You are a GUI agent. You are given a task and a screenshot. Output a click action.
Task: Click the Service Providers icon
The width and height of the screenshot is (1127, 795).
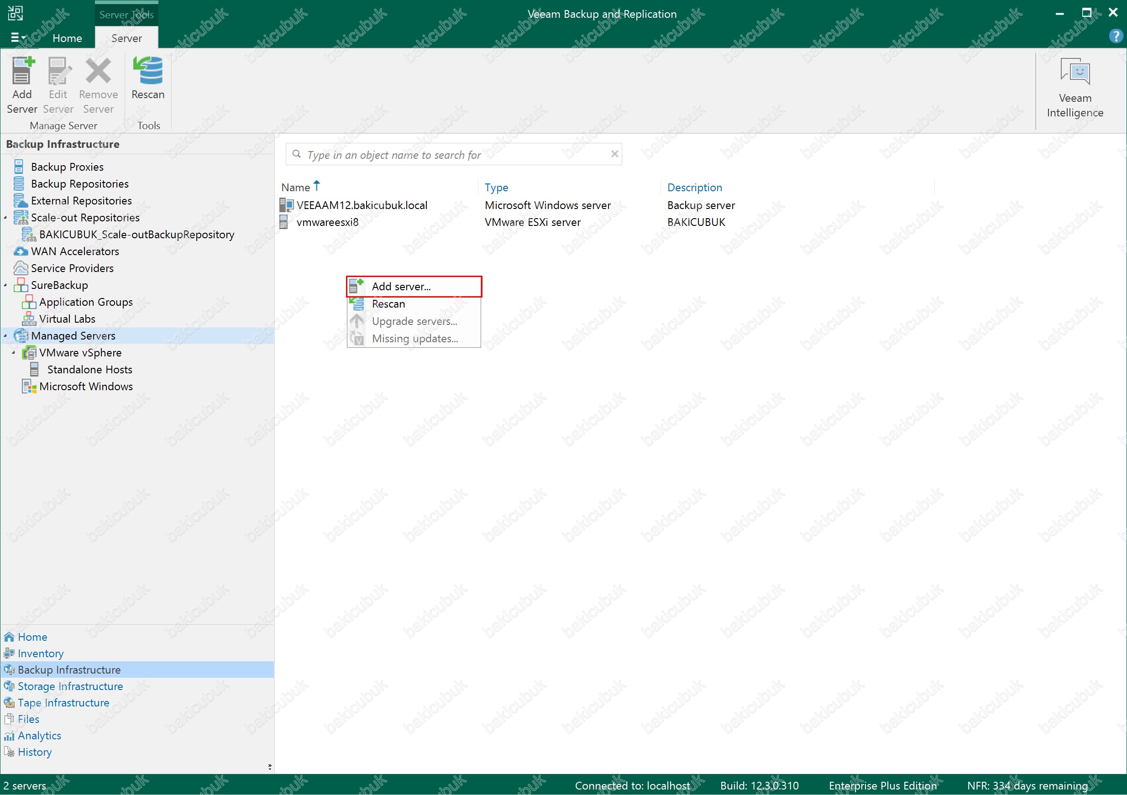(21, 268)
